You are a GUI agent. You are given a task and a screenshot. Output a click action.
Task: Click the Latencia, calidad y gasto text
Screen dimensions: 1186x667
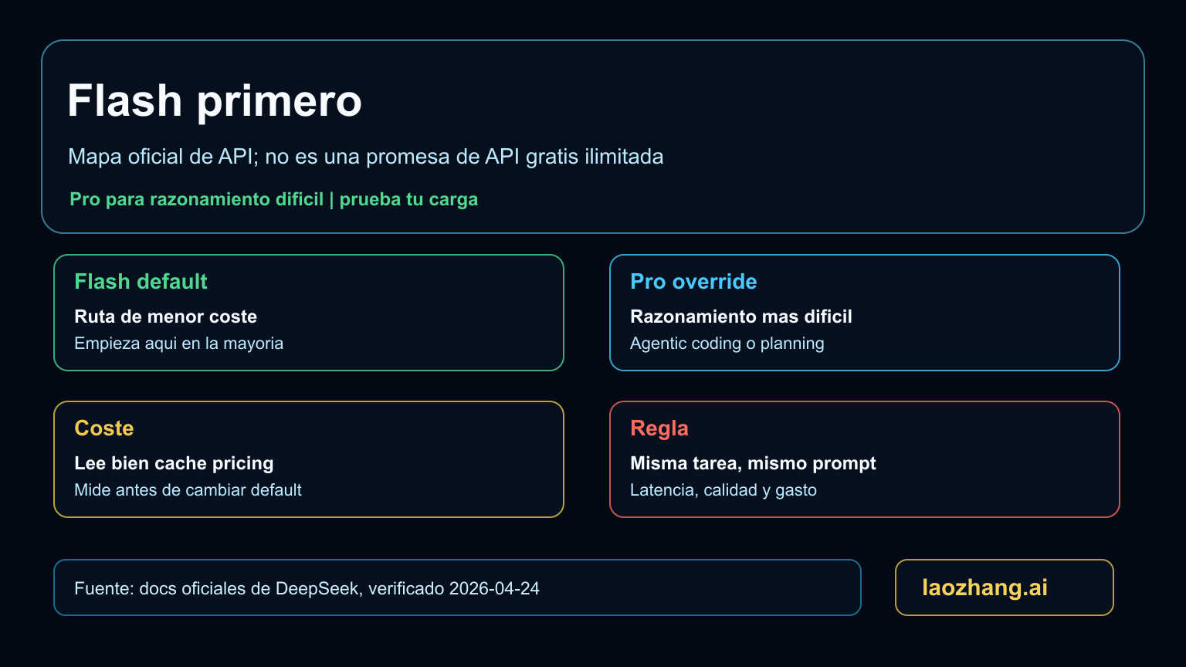coord(723,490)
